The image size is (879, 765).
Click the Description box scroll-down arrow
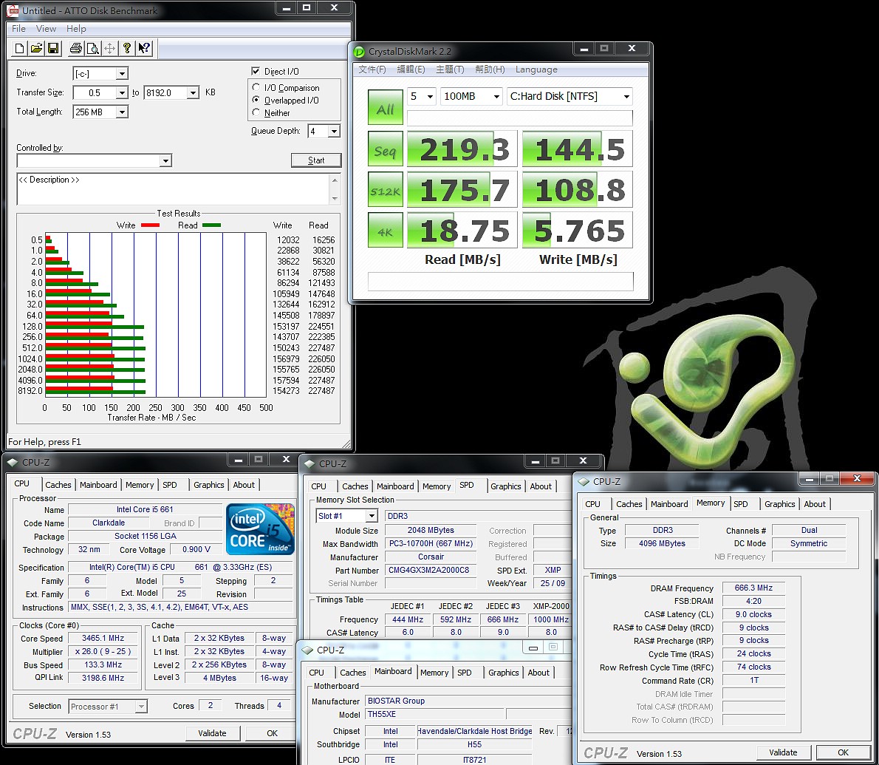pos(335,199)
